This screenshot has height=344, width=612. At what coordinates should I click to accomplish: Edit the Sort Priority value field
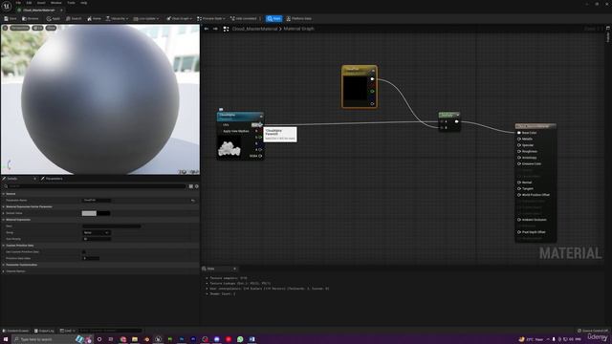point(97,239)
